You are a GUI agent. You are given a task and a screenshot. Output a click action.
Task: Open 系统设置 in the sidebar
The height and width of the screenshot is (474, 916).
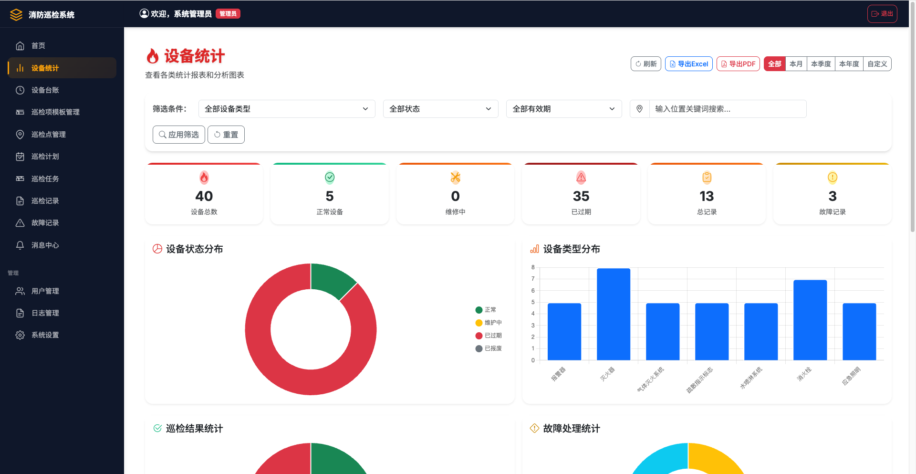(62, 335)
